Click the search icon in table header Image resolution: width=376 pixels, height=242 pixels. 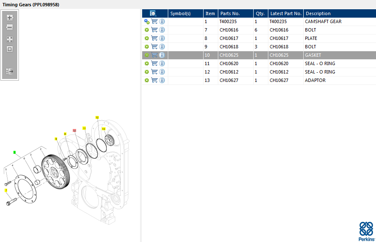click(153, 13)
